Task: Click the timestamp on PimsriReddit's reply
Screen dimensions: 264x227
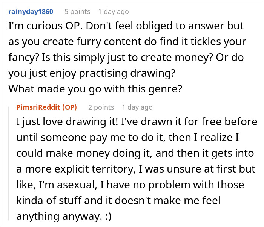Action: tap(137, 107)
